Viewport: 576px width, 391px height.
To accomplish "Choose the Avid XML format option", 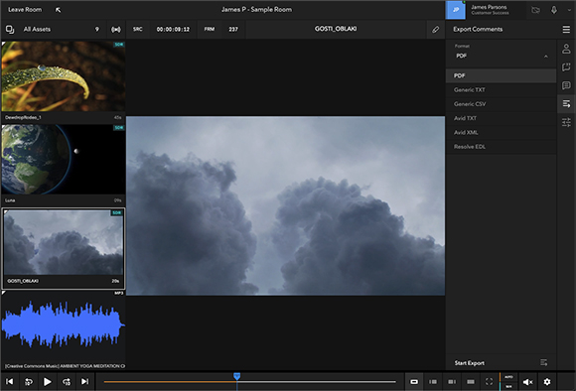I will point(501,133).
